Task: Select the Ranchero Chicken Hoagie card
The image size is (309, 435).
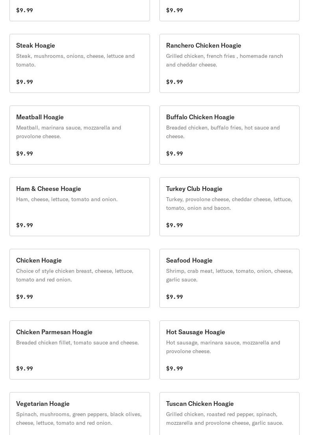Action: 229,63
